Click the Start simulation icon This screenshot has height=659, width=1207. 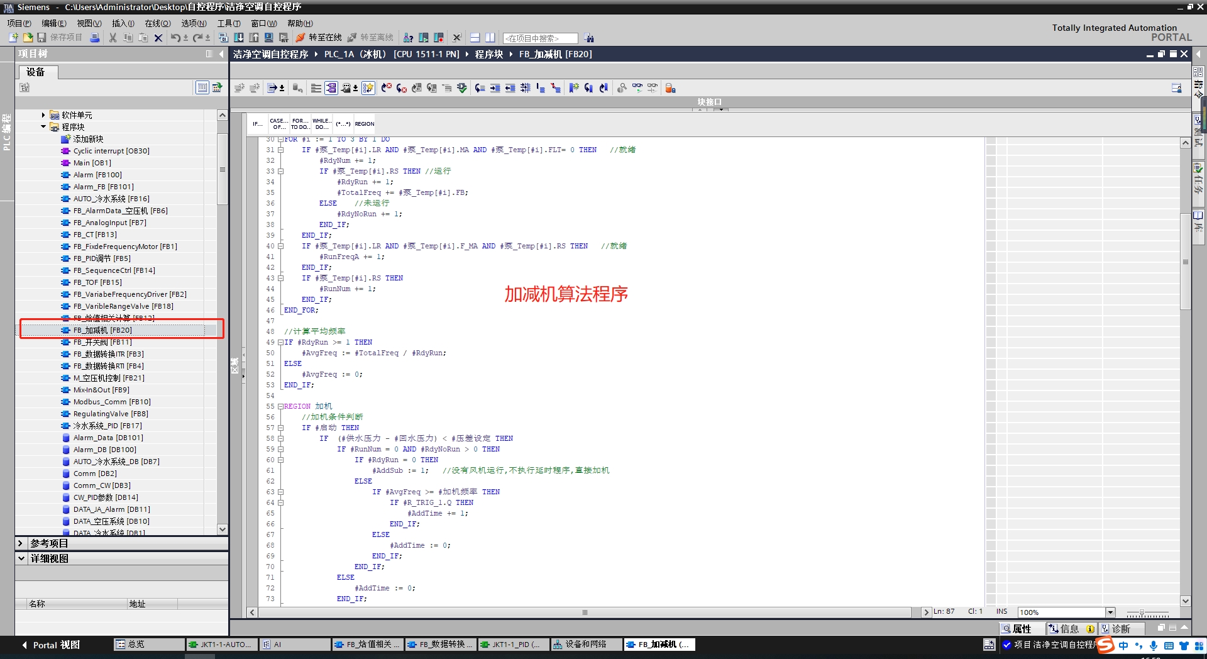(x=269, y=38)
